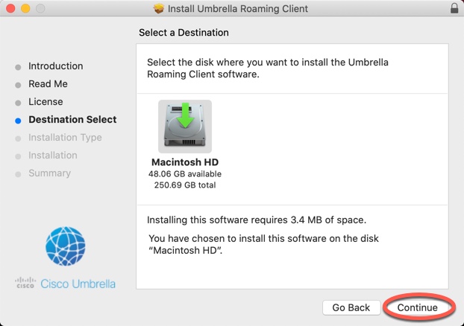Select the License step in sidebar

[46, 101]
